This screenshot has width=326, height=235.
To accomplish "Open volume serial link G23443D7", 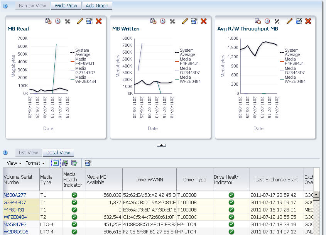I will point(15,202).
